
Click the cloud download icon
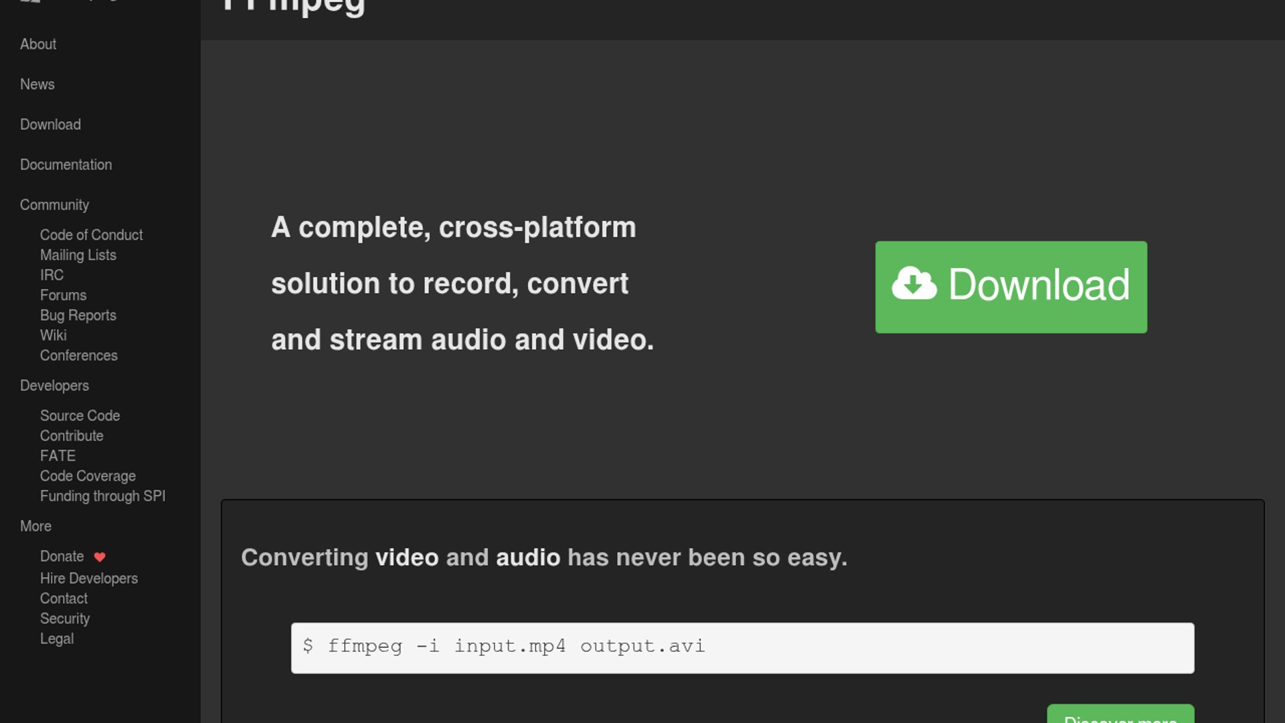tap(914, 284)
